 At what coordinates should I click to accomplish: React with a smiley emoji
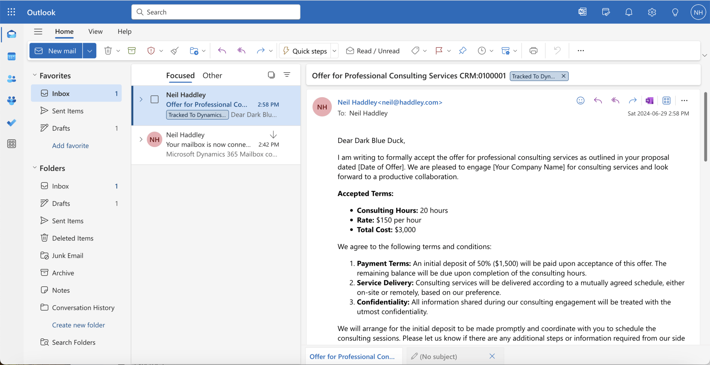point(580,100)
